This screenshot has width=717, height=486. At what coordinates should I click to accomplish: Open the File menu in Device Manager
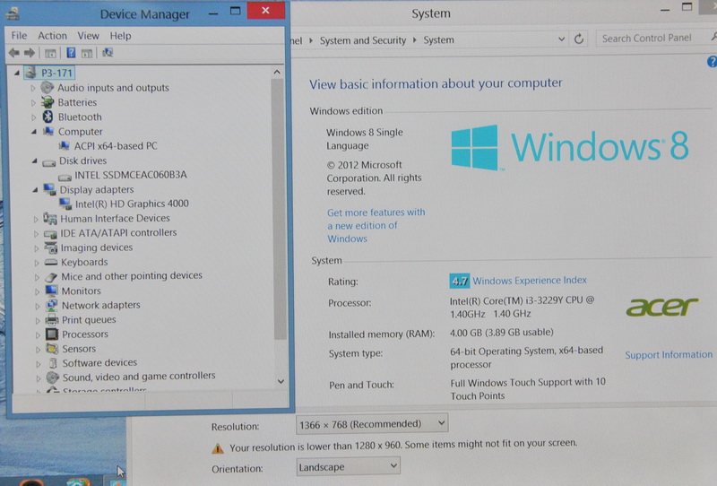pos(19,35)
